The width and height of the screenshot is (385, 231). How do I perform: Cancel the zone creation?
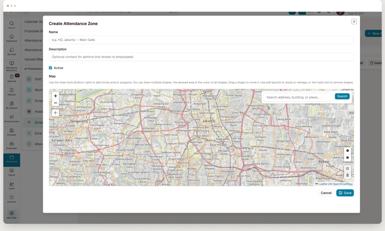[x=326, y=193]
